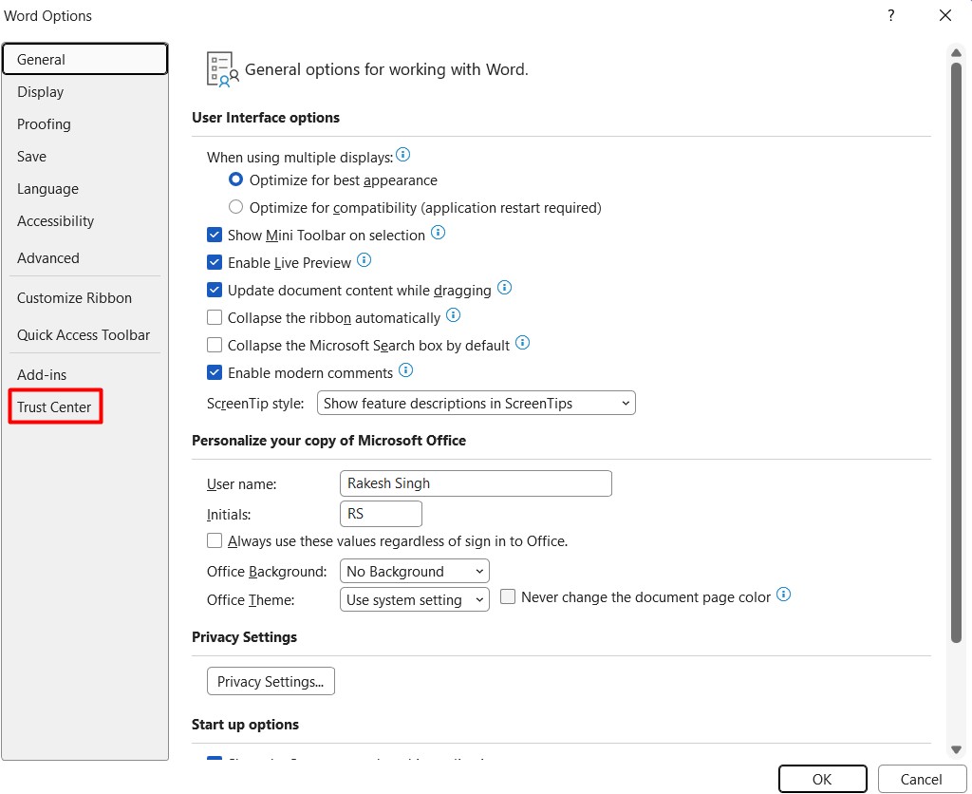Switch to the Proofing category
The height and width of the screenshot is (794, 972).
pyautogui.click(x=44, y=124)
